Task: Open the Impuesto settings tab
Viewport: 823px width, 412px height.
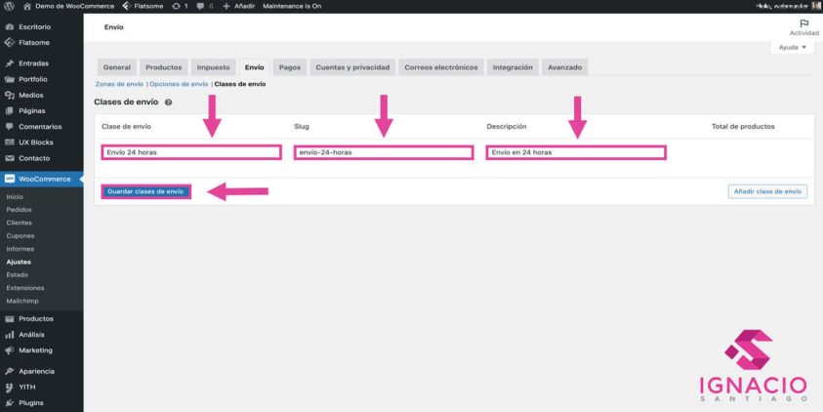Action: pos(213,67)
